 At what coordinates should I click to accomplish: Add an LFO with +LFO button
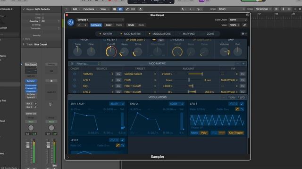pyautogui.click(x=241, y=98)
